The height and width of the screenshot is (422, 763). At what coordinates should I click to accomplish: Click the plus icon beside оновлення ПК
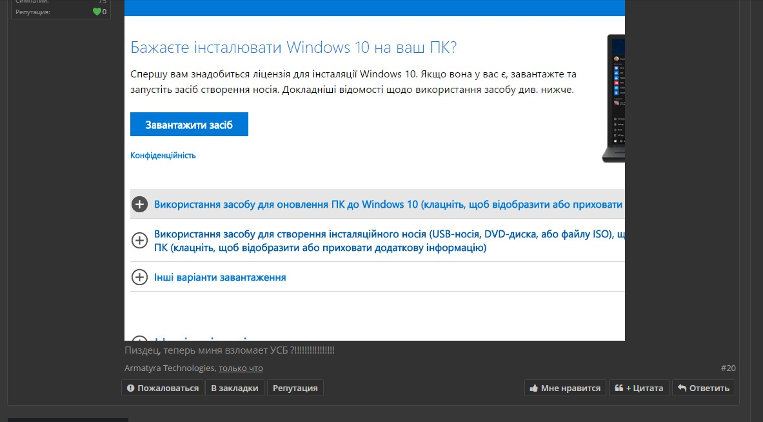click(140, 205)
